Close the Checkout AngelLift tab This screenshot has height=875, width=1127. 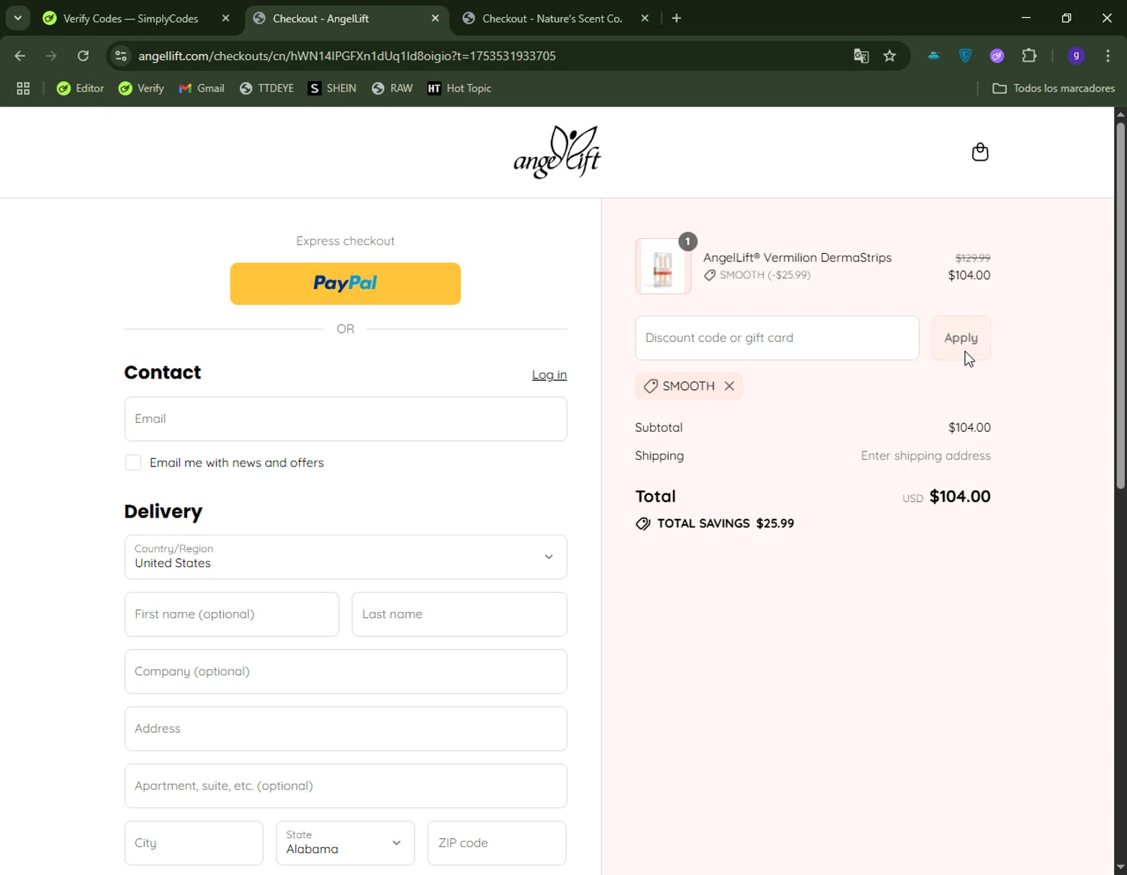pos(435,18)
